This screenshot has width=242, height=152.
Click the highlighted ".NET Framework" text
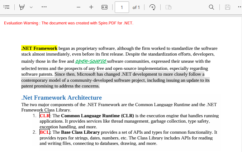[39, 48]
